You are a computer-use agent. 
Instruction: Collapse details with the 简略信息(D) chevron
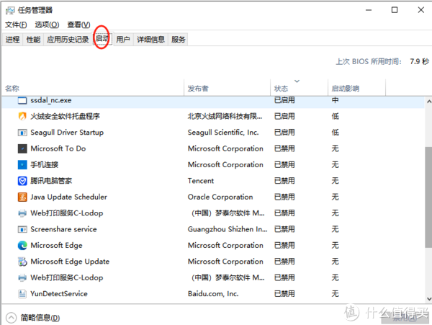[12, 318]
